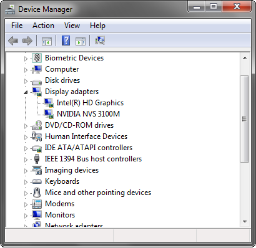Open the File menu
The image size is (256, 248).
pyautogui.click(x=17, y=26)
